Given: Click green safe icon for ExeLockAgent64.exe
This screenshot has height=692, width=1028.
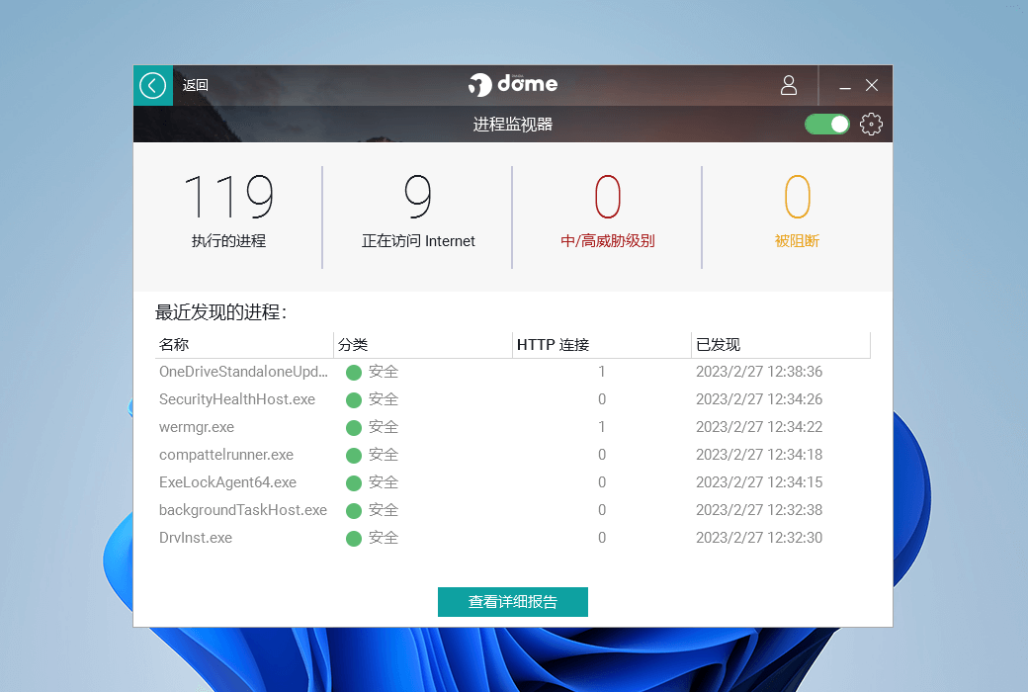Looking at the screenshot, I should [354, 483].
